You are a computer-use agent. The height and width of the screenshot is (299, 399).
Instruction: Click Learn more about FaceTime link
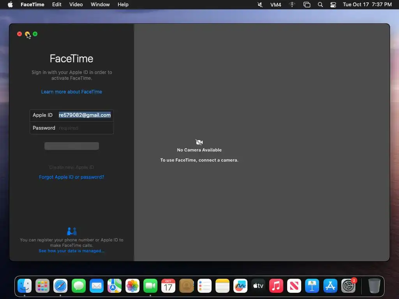pyautogui.click(x=72, y=92)
